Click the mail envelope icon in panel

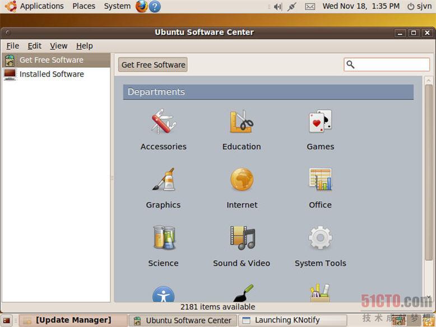(310, 7)
